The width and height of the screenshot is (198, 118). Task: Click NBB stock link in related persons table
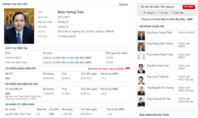tap(52, 114)
